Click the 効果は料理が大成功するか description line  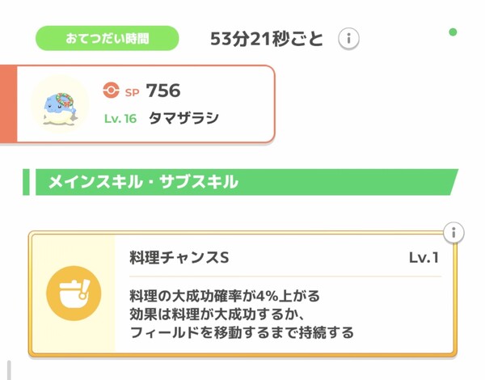220,314
